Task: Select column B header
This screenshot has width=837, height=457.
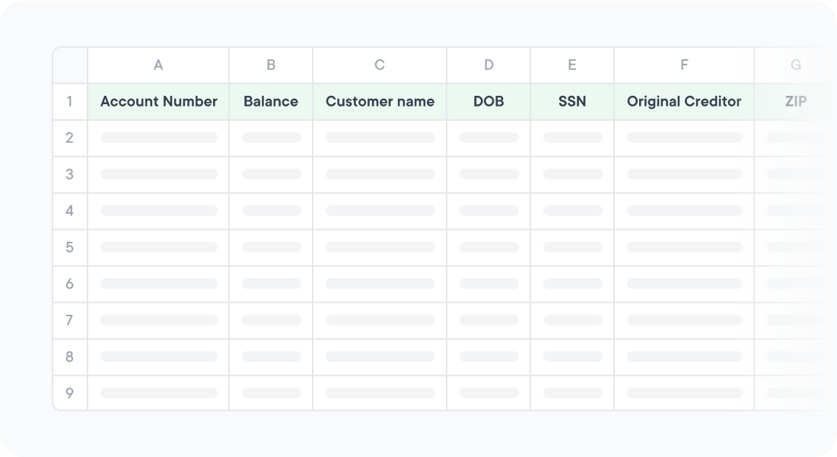Action: [271, 65]
